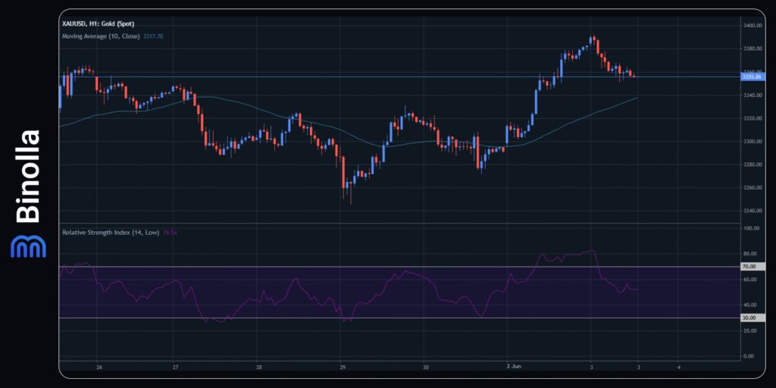This screenshot has width=776, height=388.
Task: Click the Binolla logo icon
Action: point(27,246)
